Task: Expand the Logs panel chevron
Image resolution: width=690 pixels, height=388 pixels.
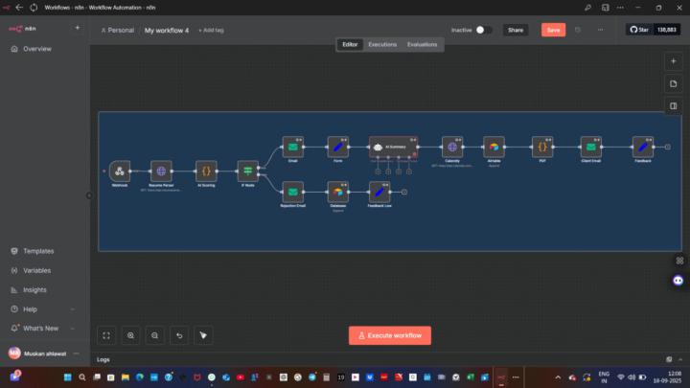Action: pos(680,359)
